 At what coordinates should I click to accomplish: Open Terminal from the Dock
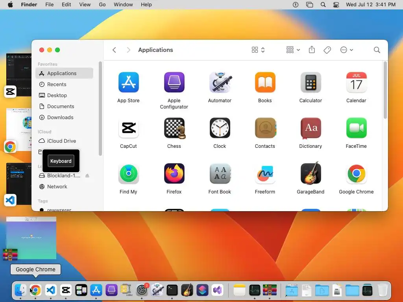click(172, 290)
